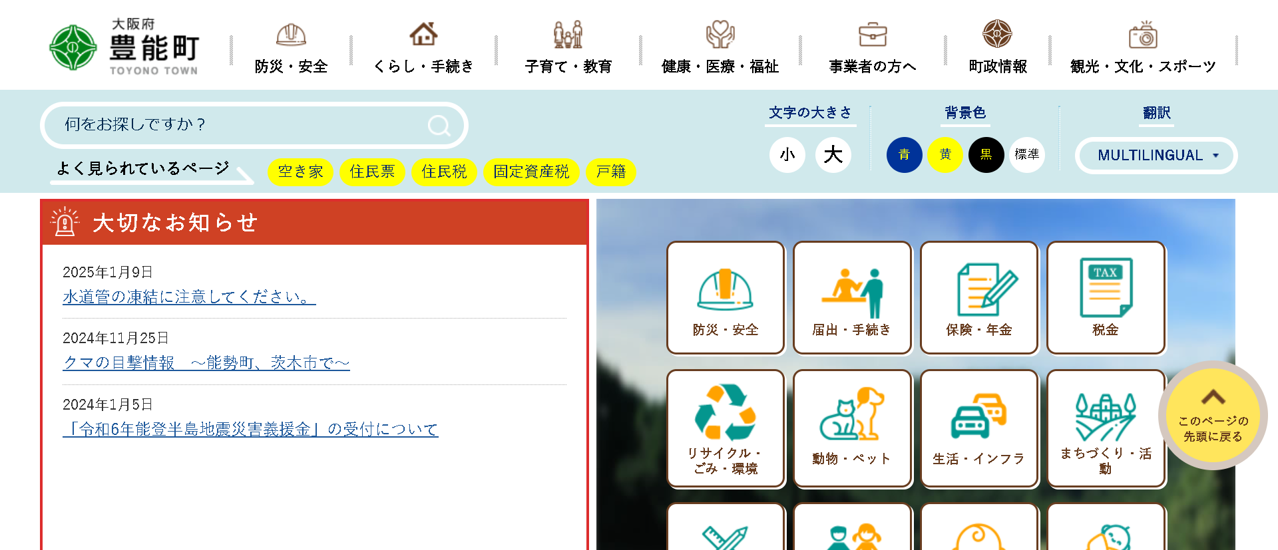This screenshot has height=550, width=1278.
Task: Click the heart-in-hands icon for 健康・医療・福祉
Action: (720, 34)
